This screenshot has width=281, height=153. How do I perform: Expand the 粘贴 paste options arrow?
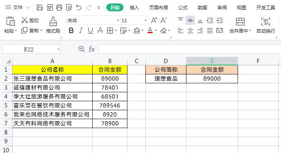click(x=16, y=31)
